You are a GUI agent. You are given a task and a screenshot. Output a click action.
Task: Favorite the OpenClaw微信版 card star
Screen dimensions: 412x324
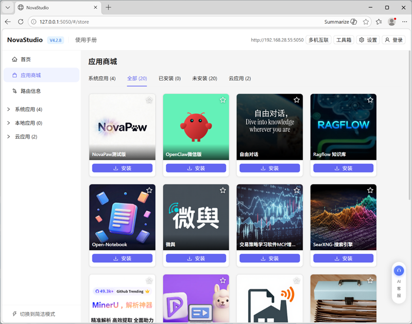[223, 100]
